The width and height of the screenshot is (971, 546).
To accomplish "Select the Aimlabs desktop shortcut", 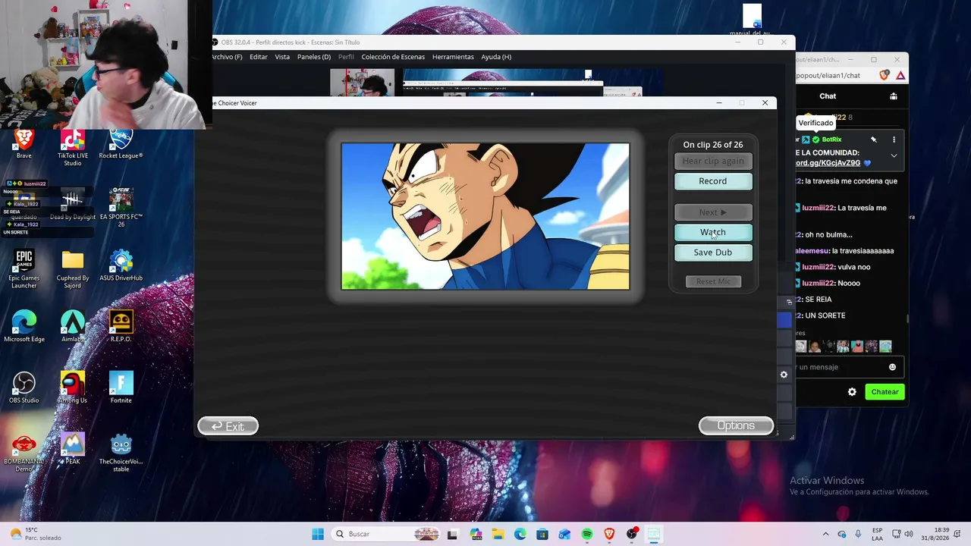I will pyautogui.click(x=73, y=327).
